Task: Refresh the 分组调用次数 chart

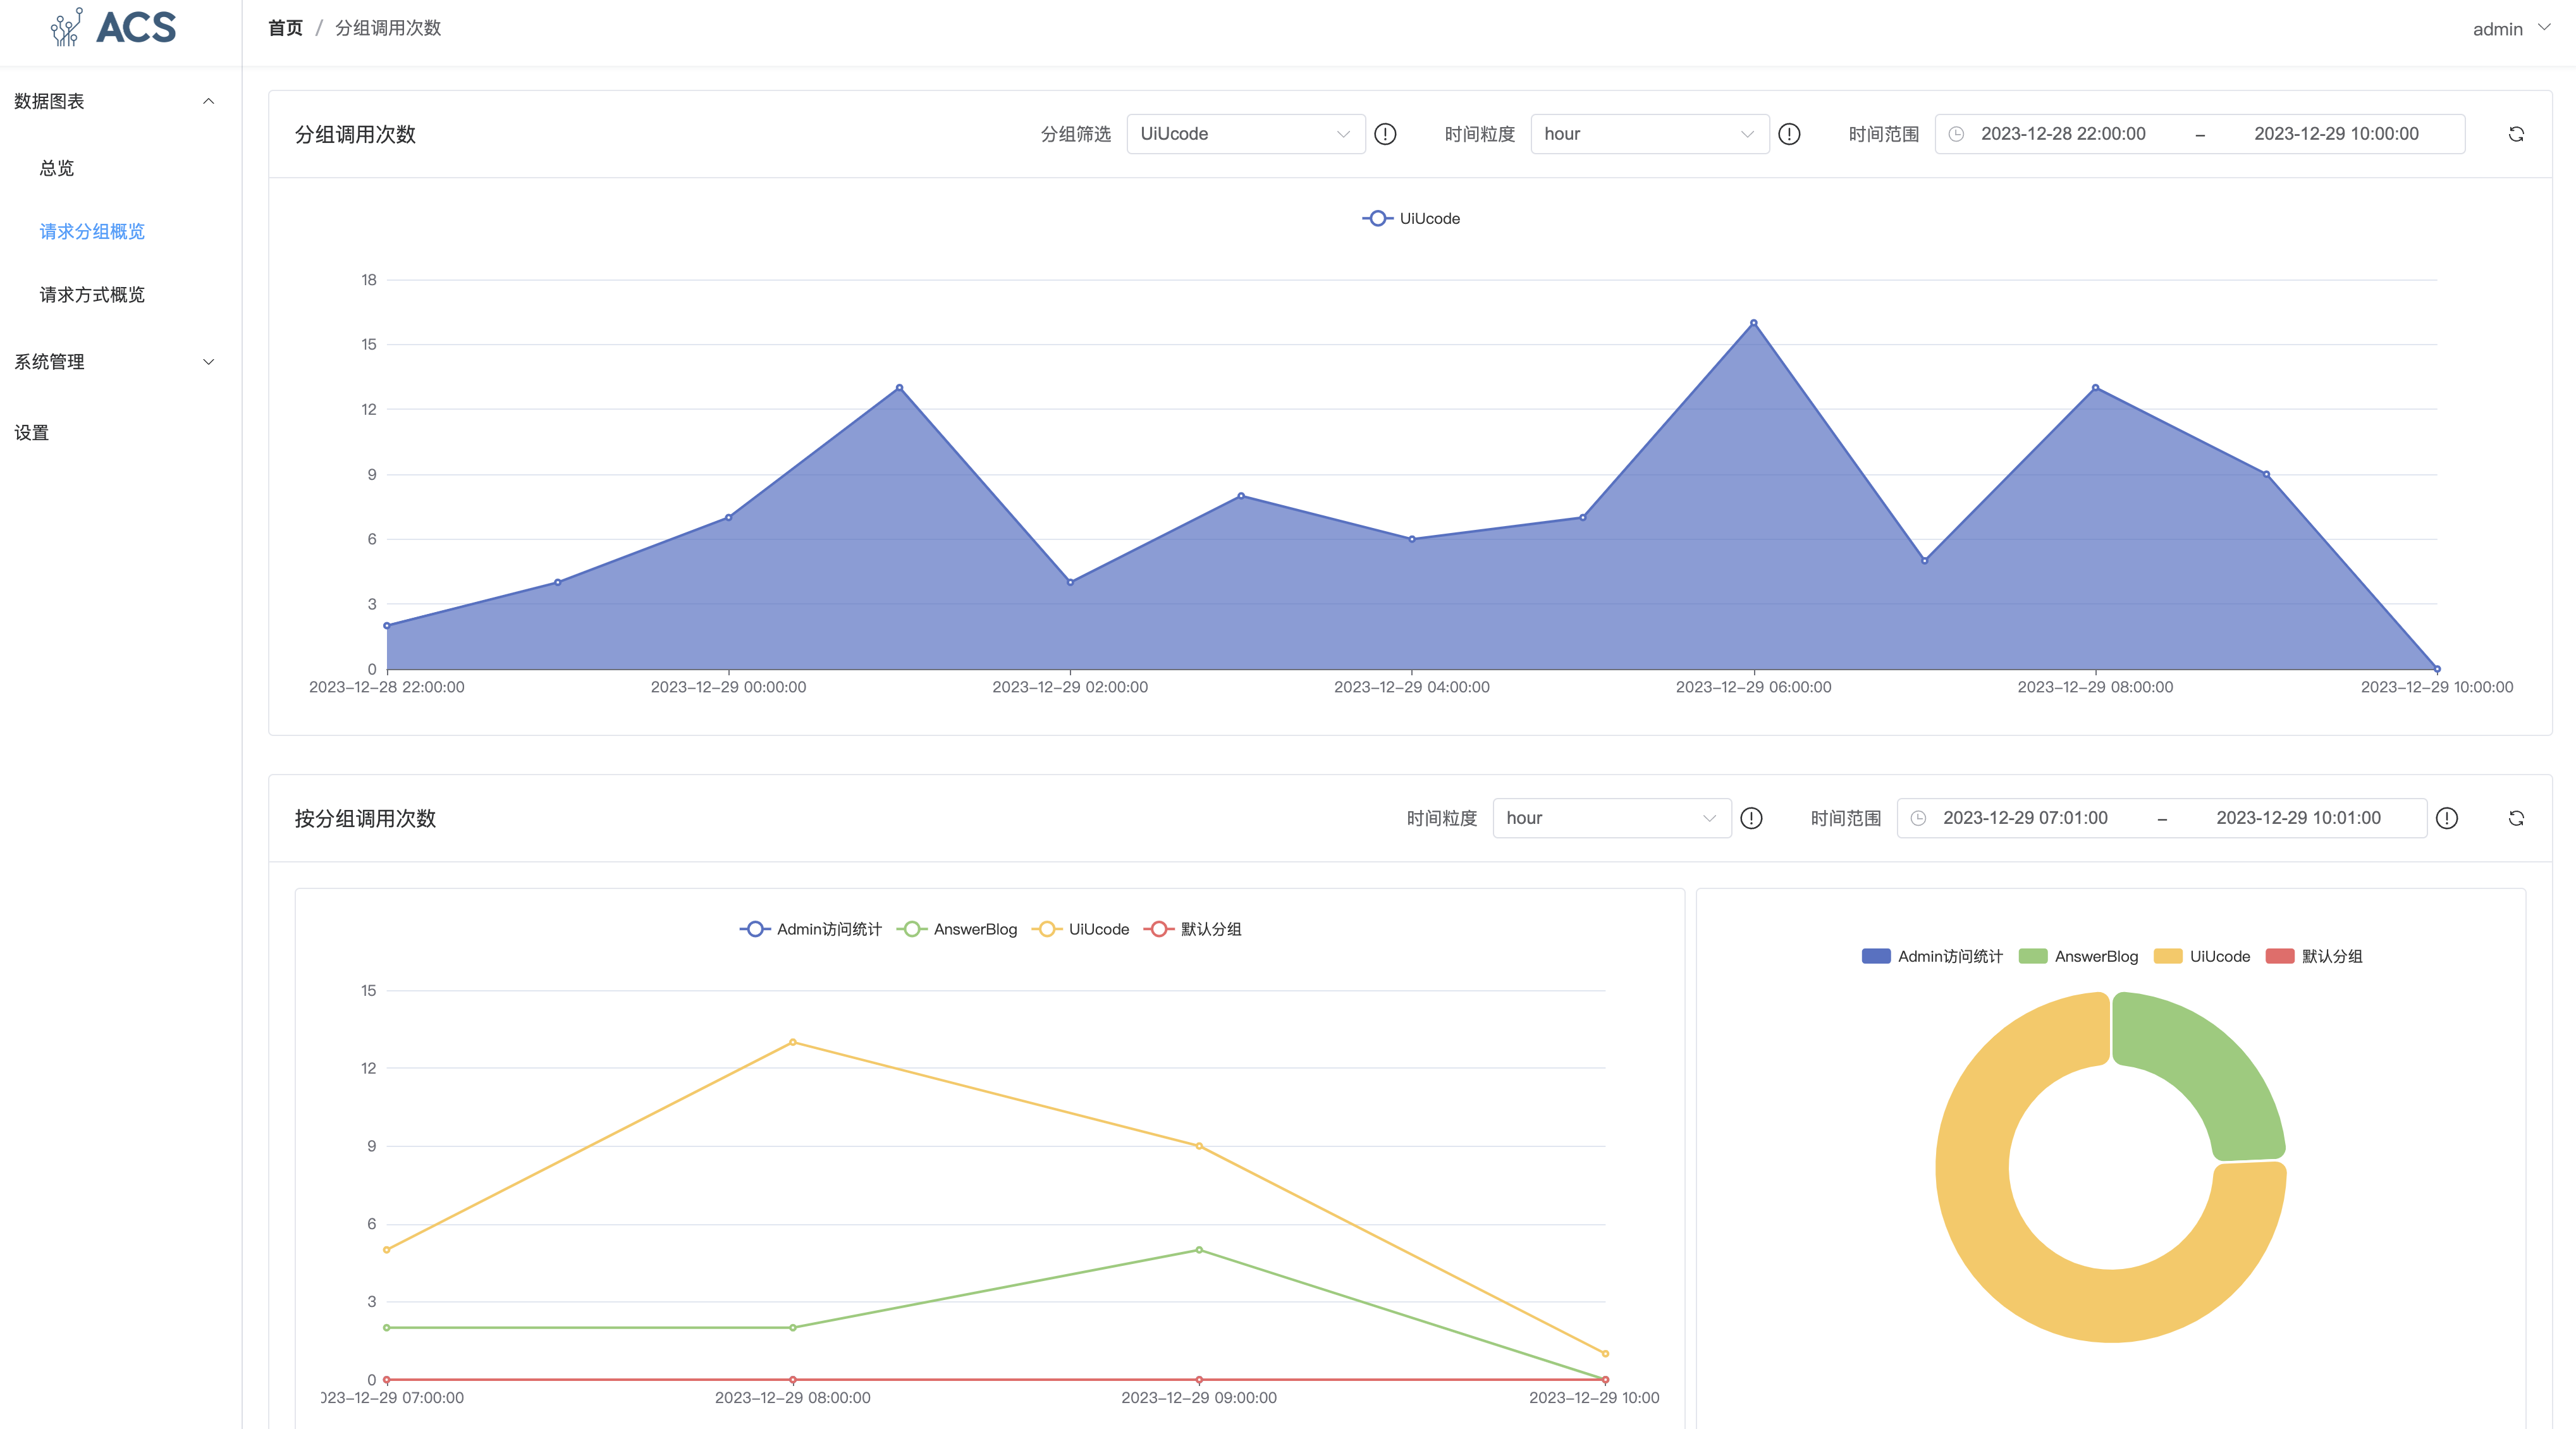Action: 2516,134
